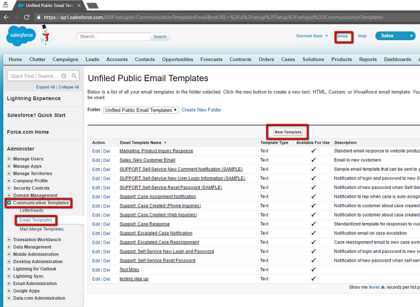
Task: Click the browser reload icon
Action: tap(28, 17)
